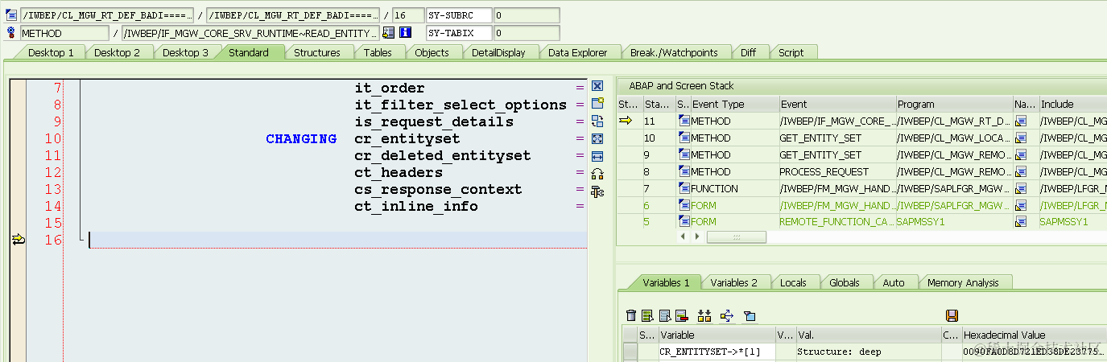Click navigation icon in SAPMSSY1 row
The width and height of the screenshot is (1107, 362).
point(1021,221)
